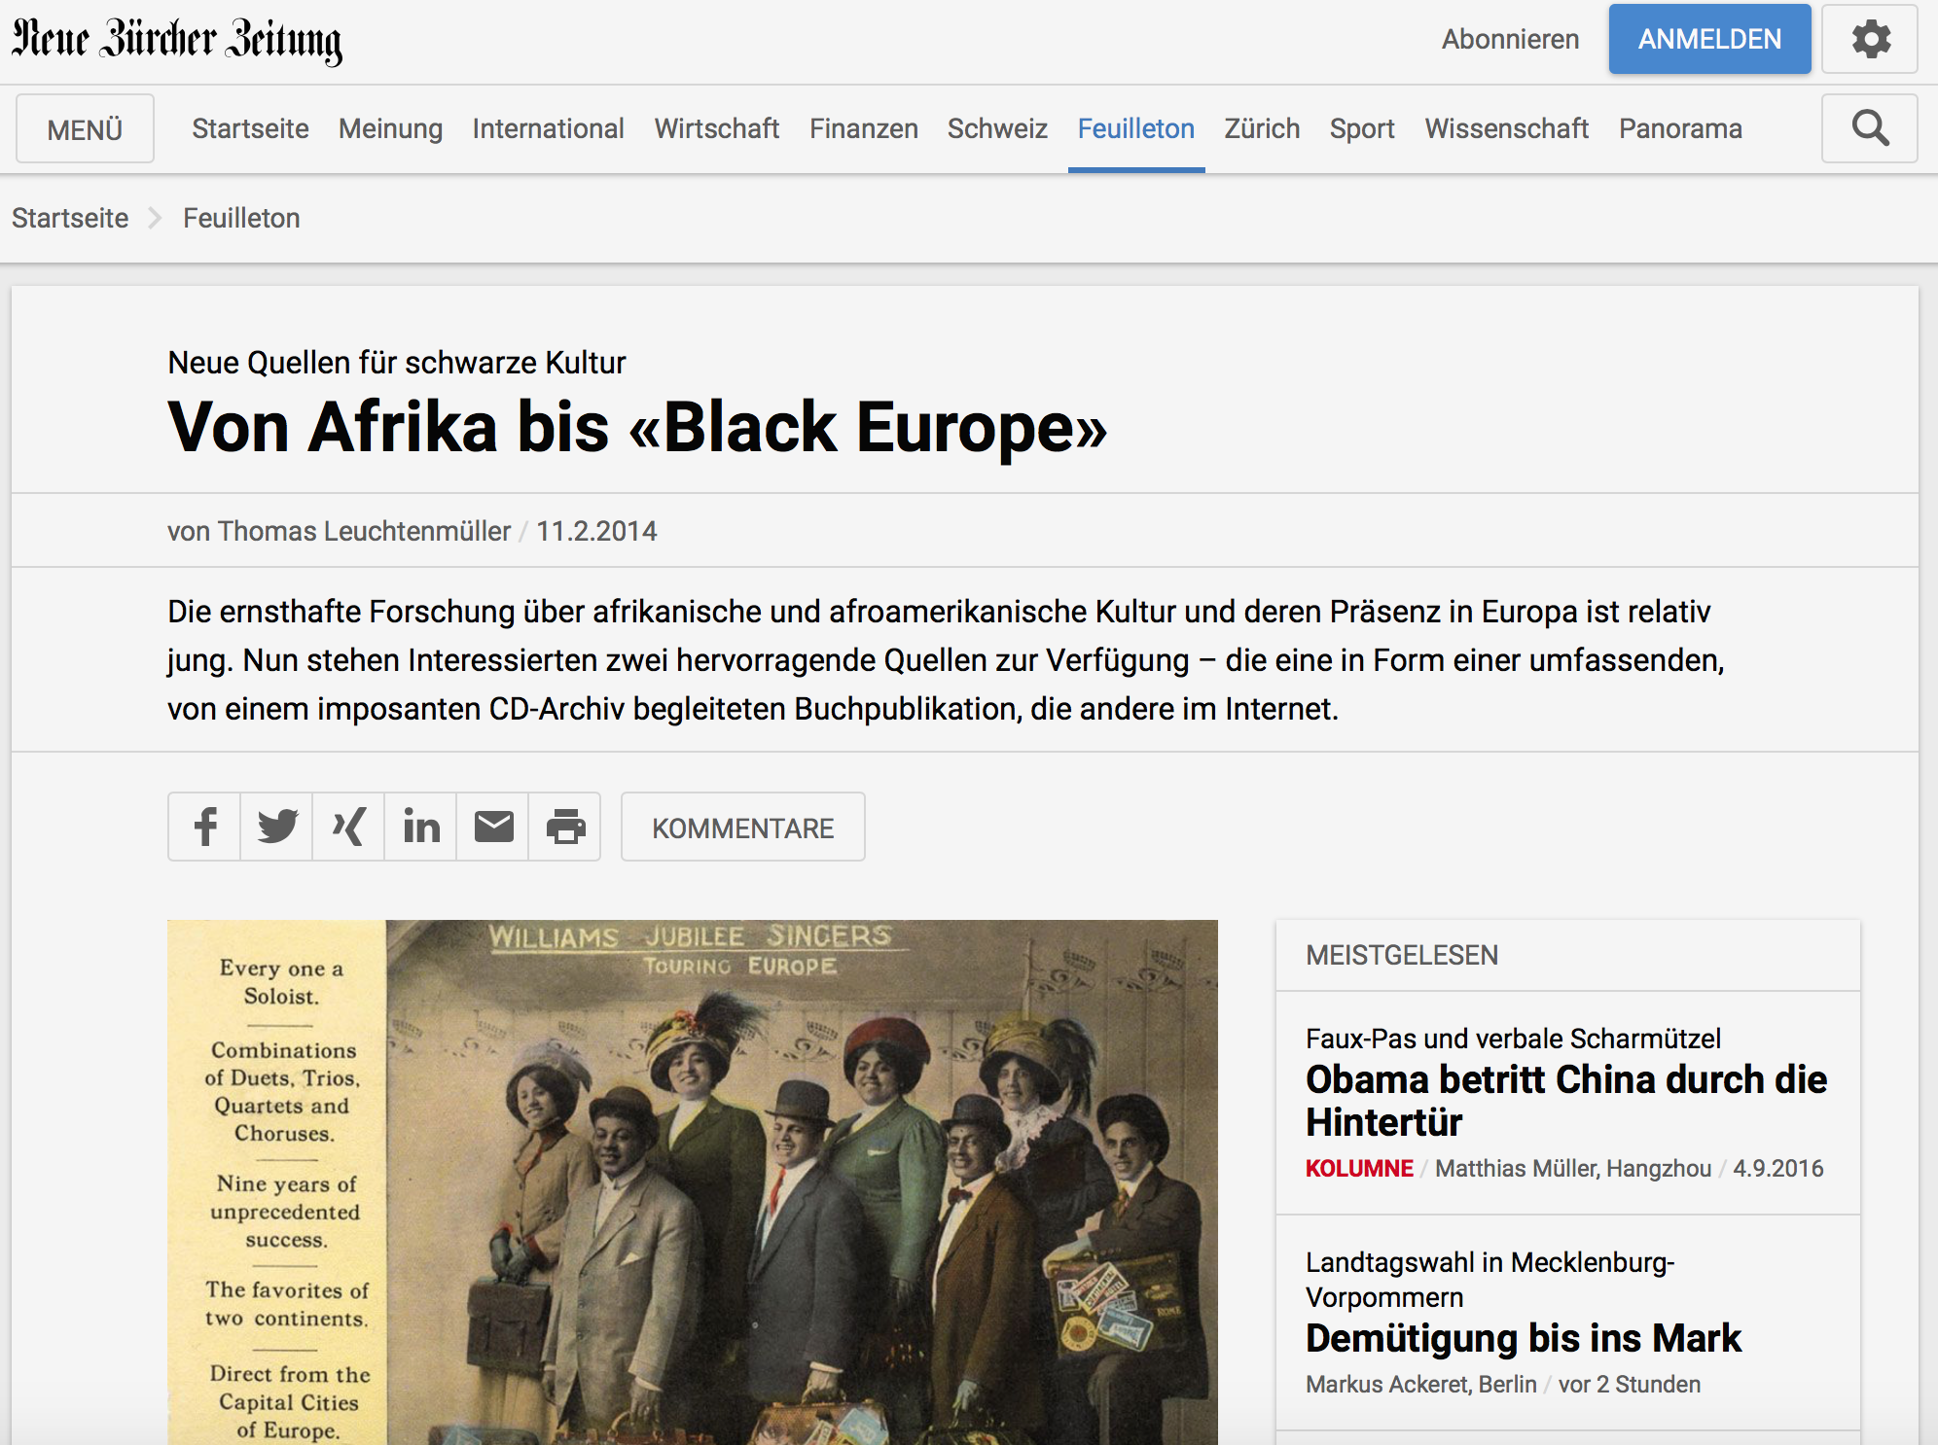The height and width of the screenshot is (1445, 1938).
Task: Open article 'Demütigung bis ins Mark'
Action: (1524, 1338)
